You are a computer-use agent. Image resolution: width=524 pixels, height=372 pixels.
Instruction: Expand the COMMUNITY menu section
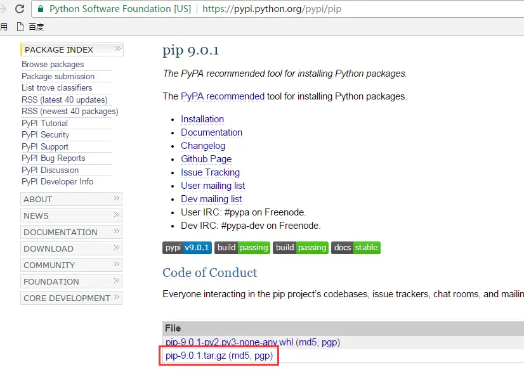(x=71, y=265)
